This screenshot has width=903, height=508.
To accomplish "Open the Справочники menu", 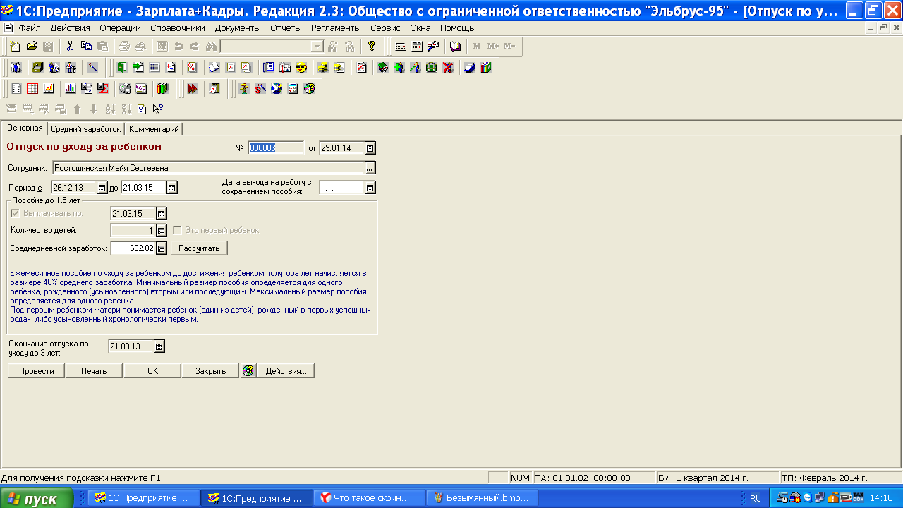I will [178, 28].
